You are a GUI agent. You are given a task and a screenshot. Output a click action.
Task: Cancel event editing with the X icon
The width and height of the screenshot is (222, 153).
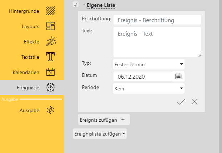[x=195, y=102]
